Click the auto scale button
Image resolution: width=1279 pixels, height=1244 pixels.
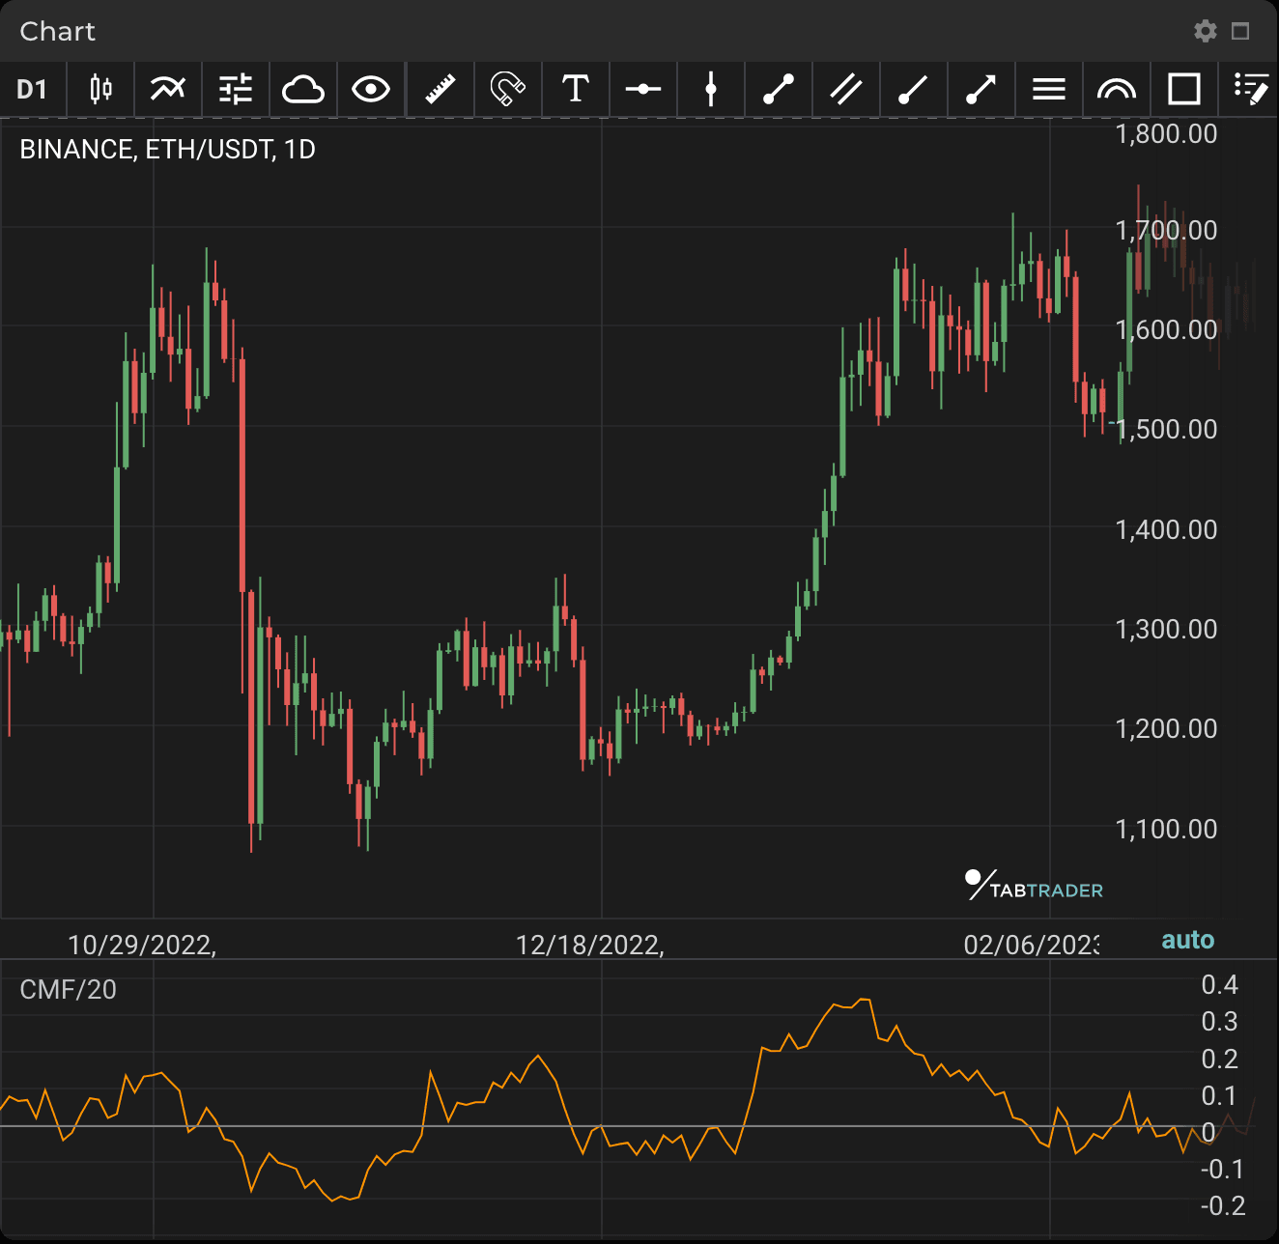pos(1187,940)
